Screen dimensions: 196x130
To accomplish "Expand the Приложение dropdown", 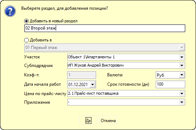I will (x=182, y=102).
